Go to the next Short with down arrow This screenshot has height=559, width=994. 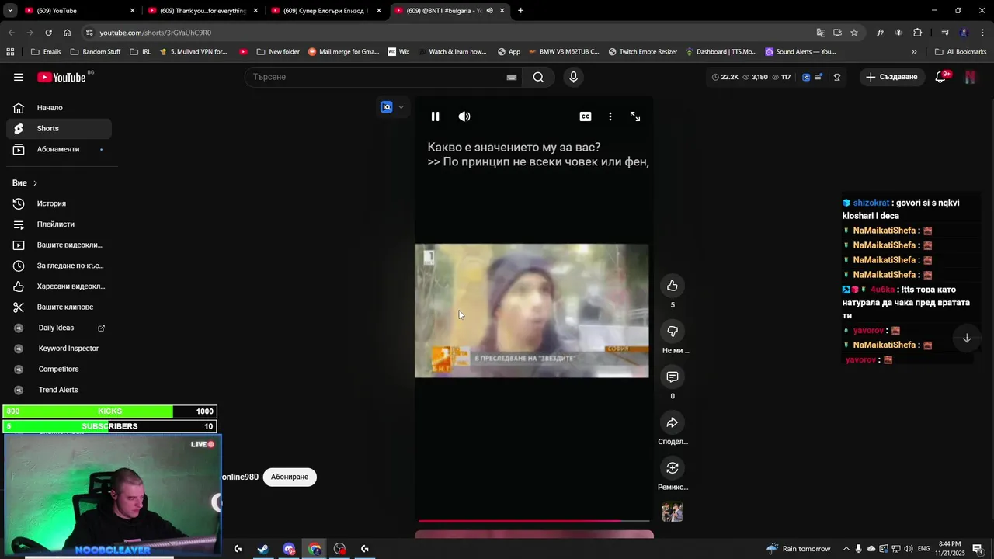967,338
